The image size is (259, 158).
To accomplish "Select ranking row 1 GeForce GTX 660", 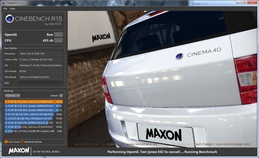I will (x=34, y=102).
